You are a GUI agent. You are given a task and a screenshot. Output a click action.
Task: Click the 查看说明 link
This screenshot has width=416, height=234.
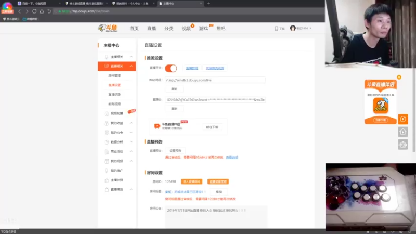(x=232, y=158)
